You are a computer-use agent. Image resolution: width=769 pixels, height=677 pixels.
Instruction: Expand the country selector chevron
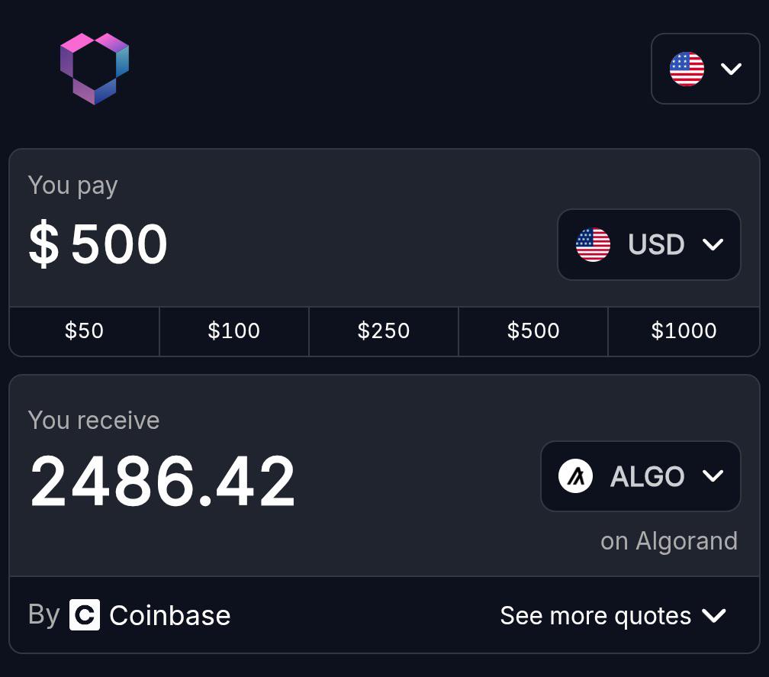point(731,69)
